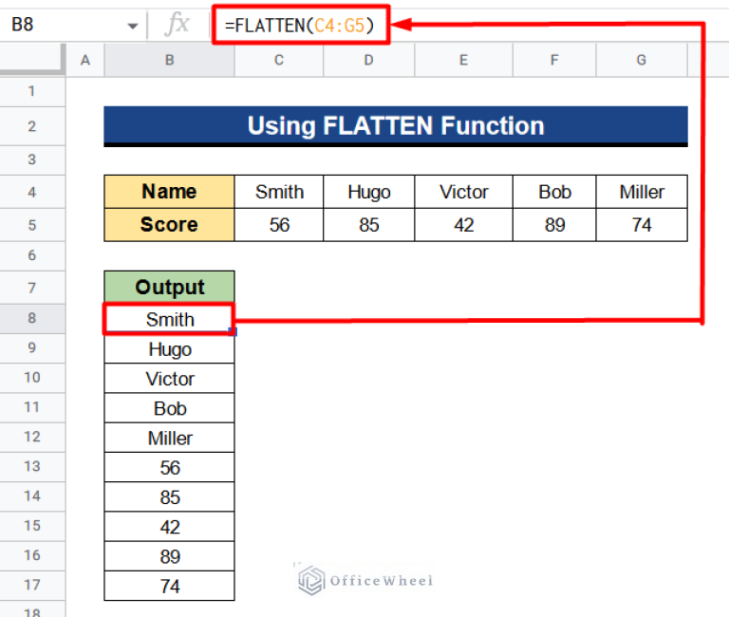Select column G header

pos(642,61)
